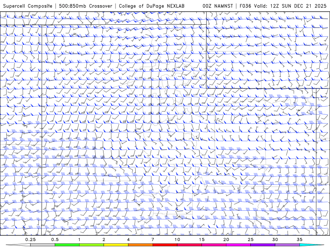Click the 'F036 Valid: 12Z SUN DEC 21 2025' text
This screenshot has height=247, width=330.
[283, 6]
